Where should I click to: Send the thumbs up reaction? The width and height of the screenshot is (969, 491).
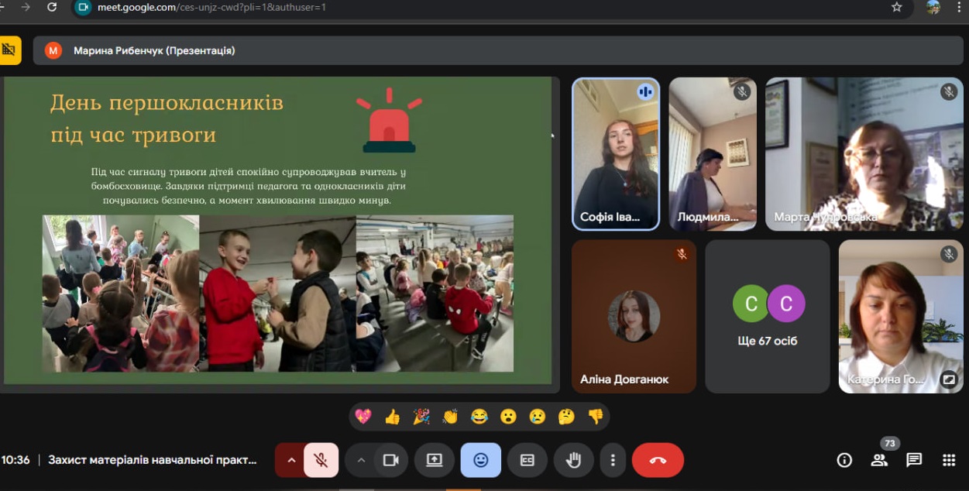(x=393, y=417)
